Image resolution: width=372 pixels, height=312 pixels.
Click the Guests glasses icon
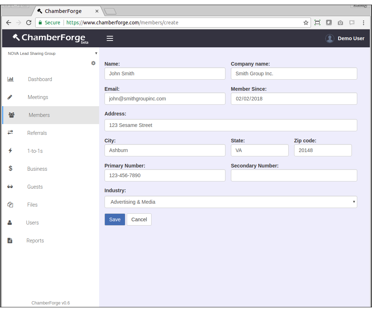pos(10,187)
